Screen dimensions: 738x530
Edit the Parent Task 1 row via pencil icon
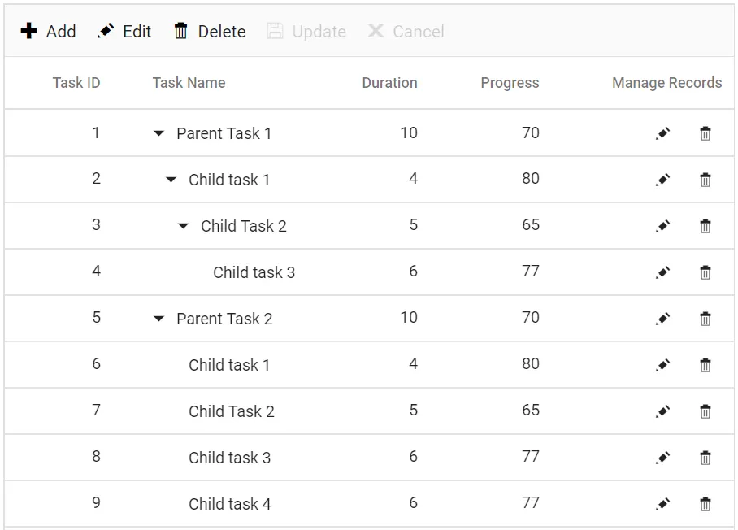pyautogui.click(x=662, y=133)
